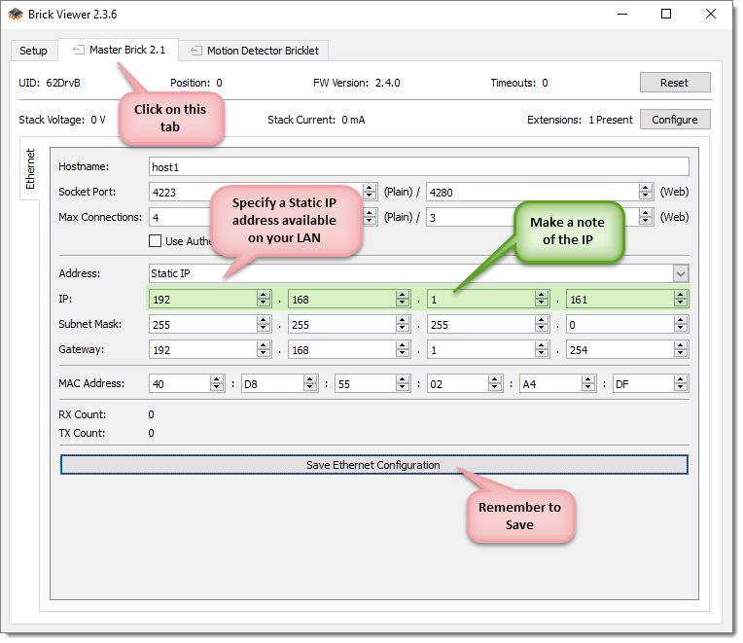
Task: Adjust stepper on web socket port 4280
Action: tap(646, 192)
